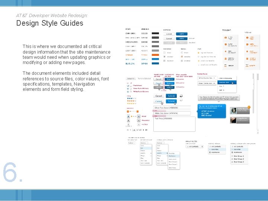Open the Options dropdown under clicked, rollover
Viewport: 268px width, 201px height.
pyautogui.click(x=144, y=143)
